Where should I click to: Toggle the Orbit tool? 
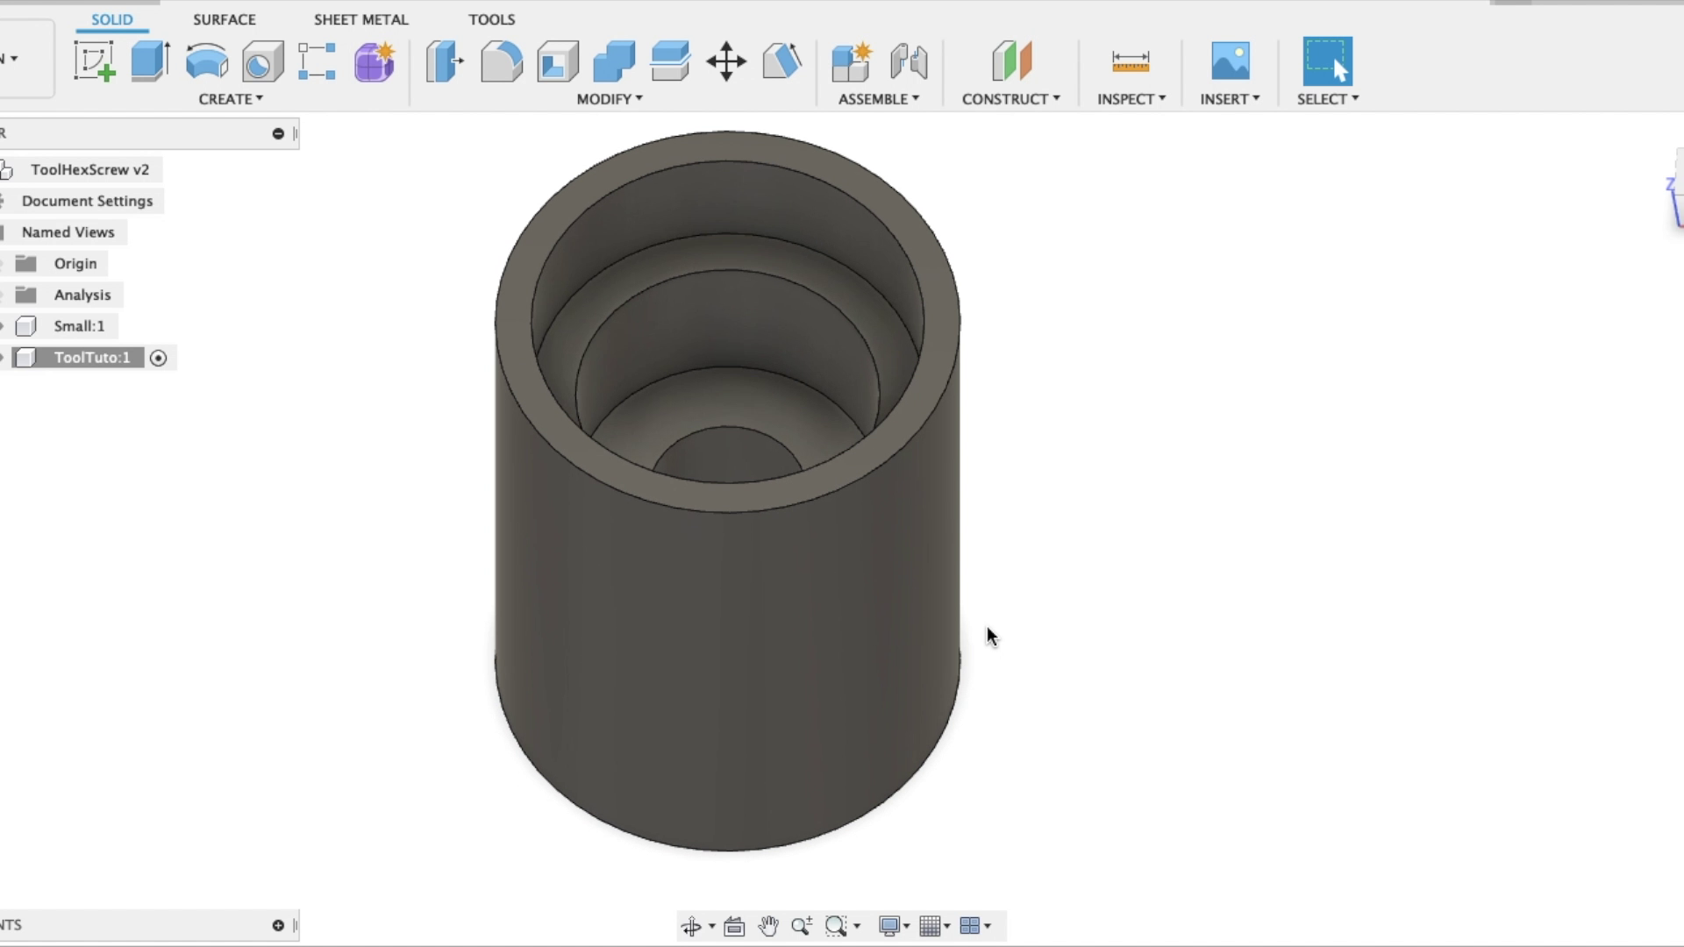pyautogui.click(x=692, y=925)
